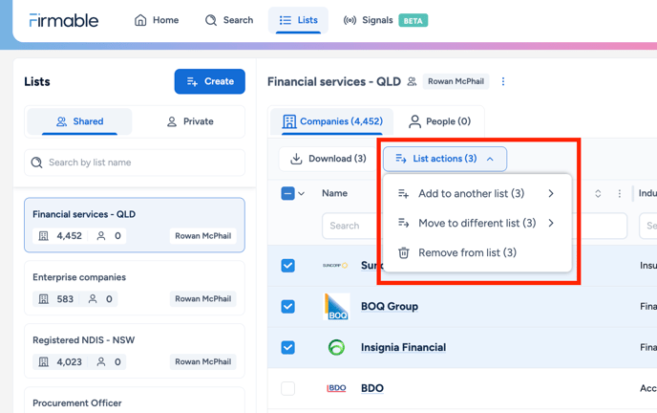The width and height of the screenshot is (657, 413).
Task: Uncheck the Suncorp row checkbox
Action: 287,266
